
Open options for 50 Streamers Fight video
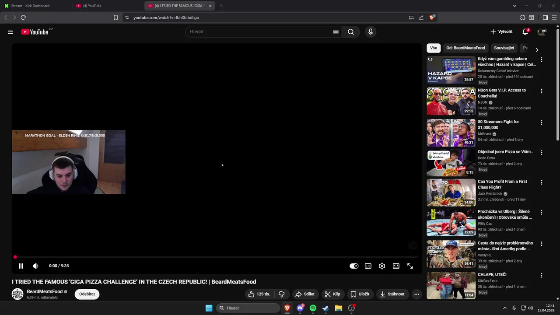[542, 122]
